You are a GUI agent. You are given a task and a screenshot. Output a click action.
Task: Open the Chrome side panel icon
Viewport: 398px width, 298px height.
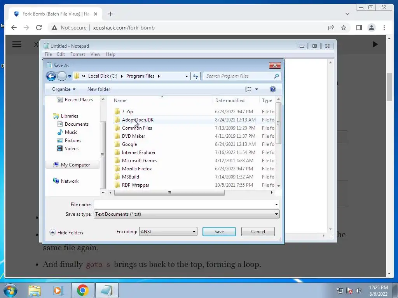click(x=359, y=28)
